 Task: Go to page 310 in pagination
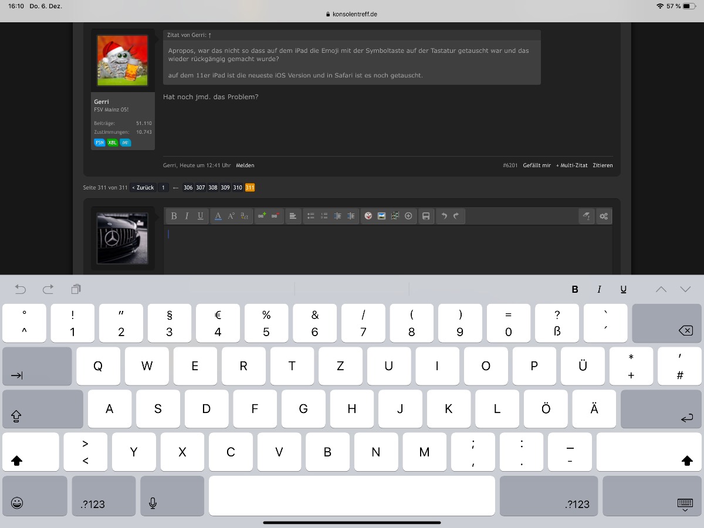click(x=238, y=188)
